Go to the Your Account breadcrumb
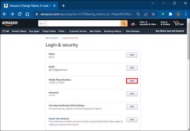This screenshot has height=131, width=190. coord(52,38)
